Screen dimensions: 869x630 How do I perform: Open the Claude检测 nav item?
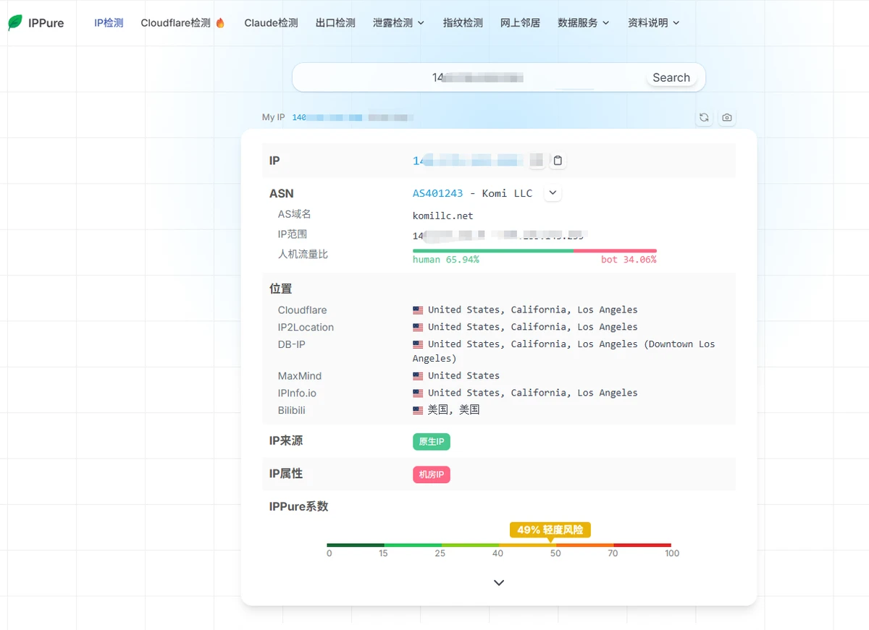tap(271, 23)
